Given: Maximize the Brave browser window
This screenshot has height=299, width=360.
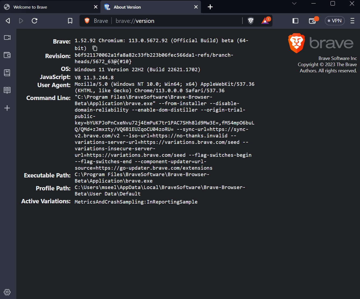Looking at the screenshot, I should tap(333, 3).
